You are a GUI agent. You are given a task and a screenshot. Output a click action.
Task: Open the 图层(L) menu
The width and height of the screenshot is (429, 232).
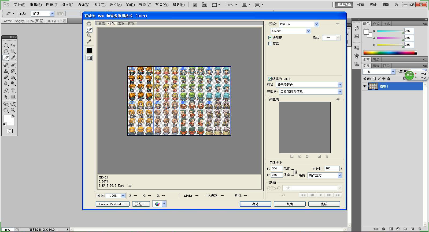point(67,5)
